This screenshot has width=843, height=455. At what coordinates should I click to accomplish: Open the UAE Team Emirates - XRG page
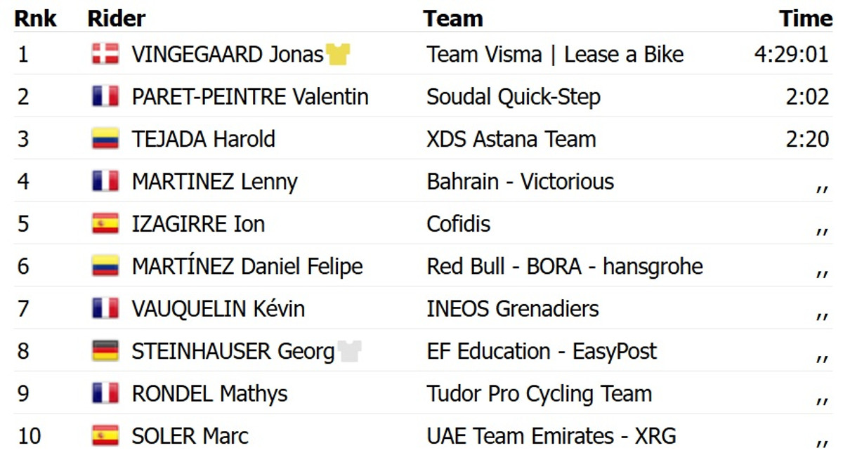point(551,436)
